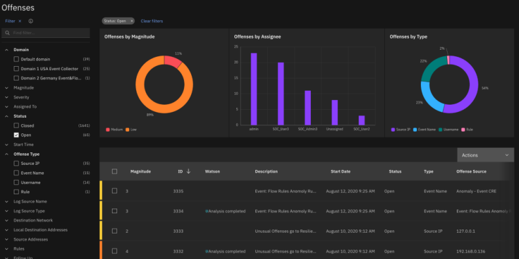Click the Rule legend swatch

(x=463, y=129)
